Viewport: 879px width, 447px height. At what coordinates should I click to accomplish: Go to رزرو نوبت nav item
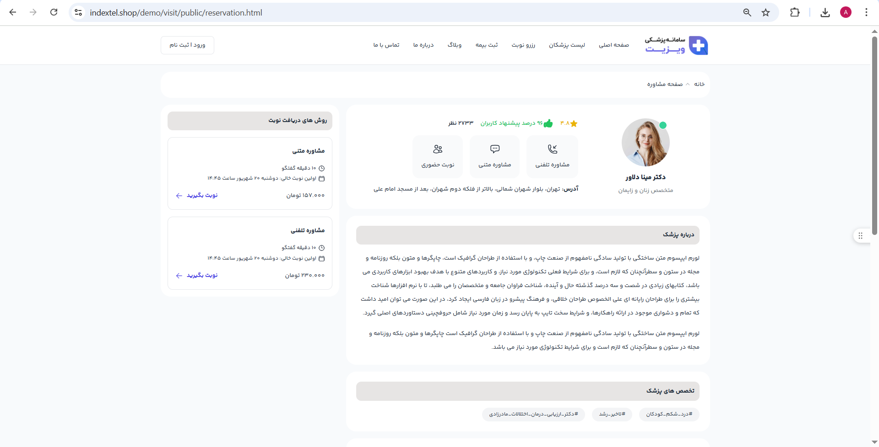tap(523, 45)
